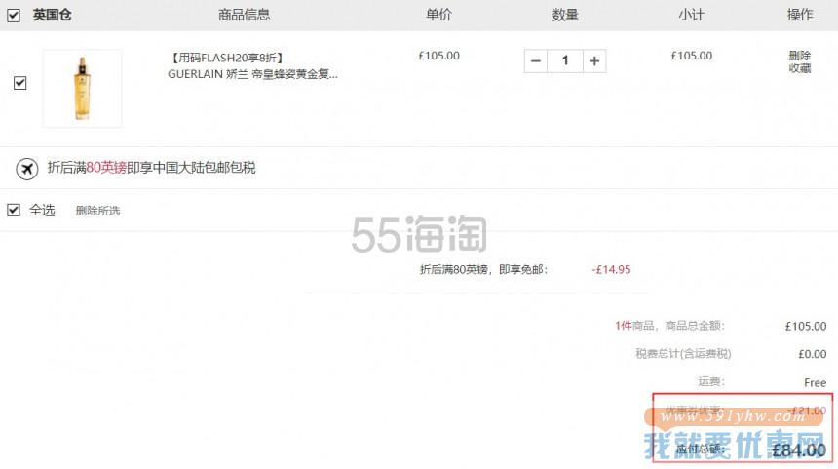
Task: Click the -£14.95 free shipping discount
Action: (611, 269)
